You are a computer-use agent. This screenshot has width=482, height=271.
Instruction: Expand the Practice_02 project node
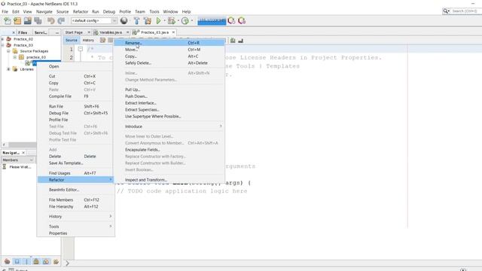pos(3,39)
